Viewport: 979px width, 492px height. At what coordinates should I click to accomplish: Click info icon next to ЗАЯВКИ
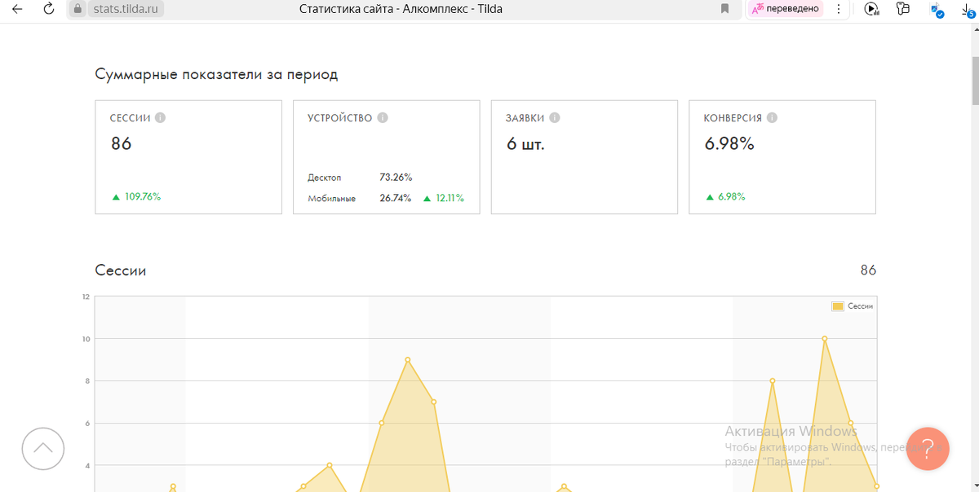[x=555, y=118]
